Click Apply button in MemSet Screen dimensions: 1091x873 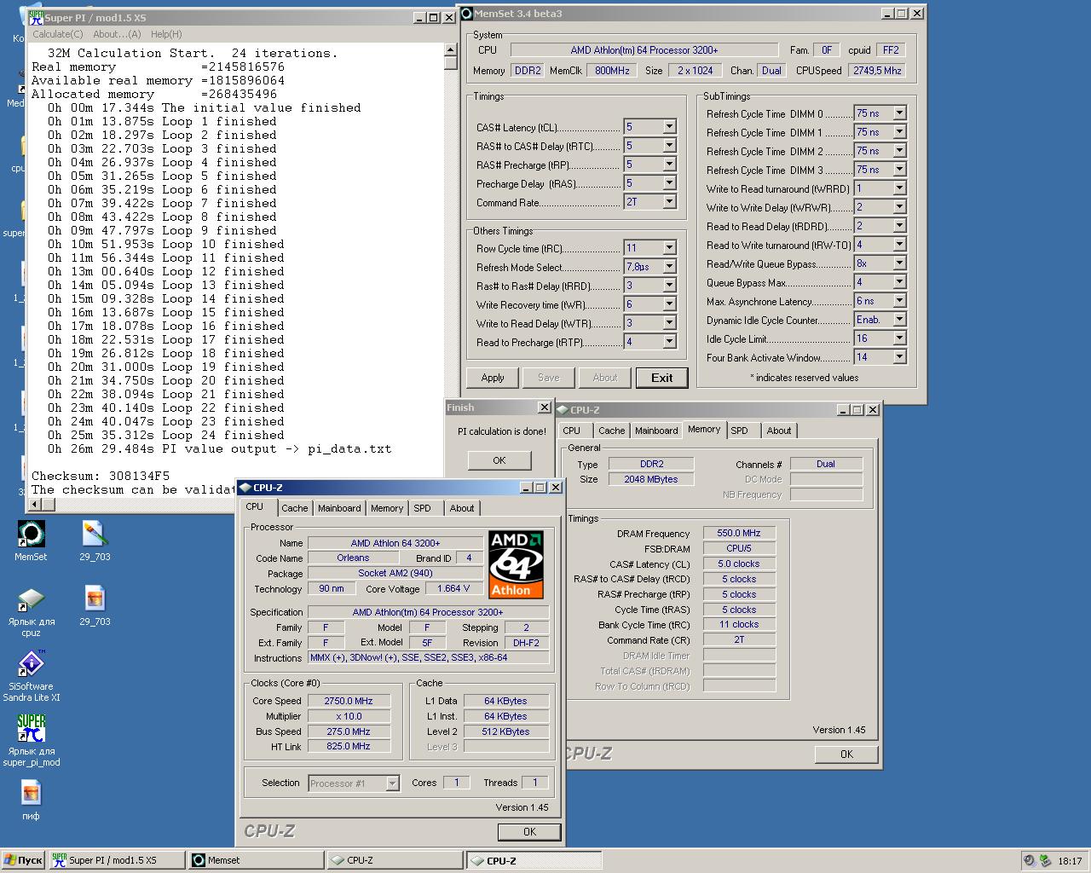(493, 378)
